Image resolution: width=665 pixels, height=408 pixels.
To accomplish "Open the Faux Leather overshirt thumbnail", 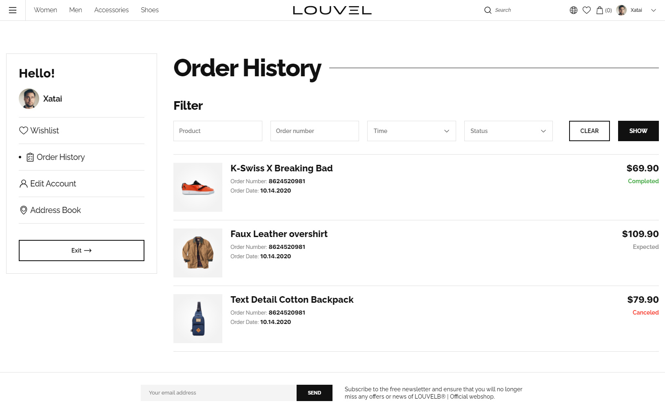I will [x=198, y=253].
